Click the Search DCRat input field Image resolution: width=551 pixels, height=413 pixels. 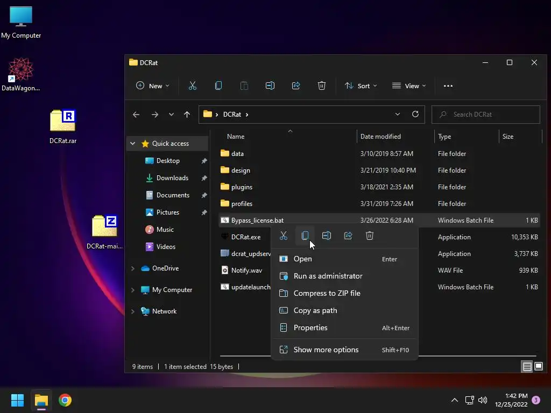[x=486, y=115]
